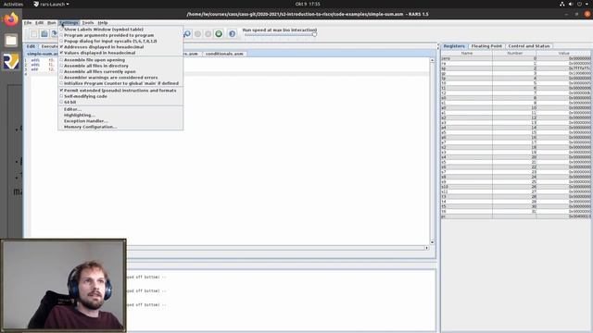Click the New file toolbar icon
Viewport: 593px width, 333px height.
click(34, 34)
